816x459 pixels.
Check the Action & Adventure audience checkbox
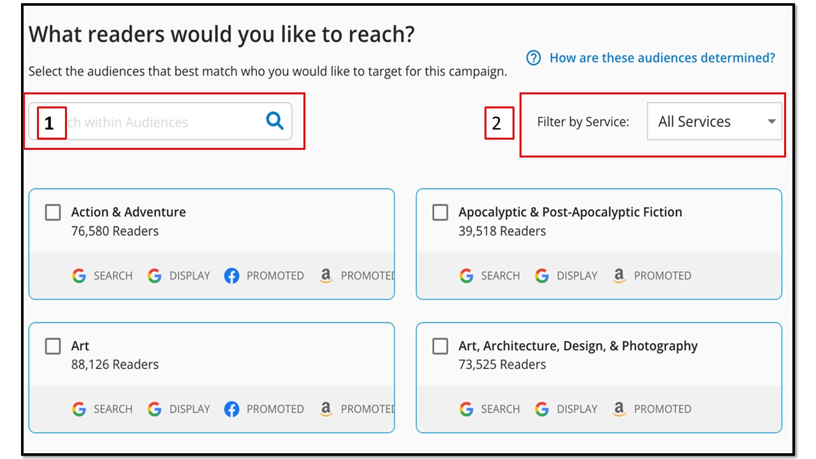click(53, 212)
